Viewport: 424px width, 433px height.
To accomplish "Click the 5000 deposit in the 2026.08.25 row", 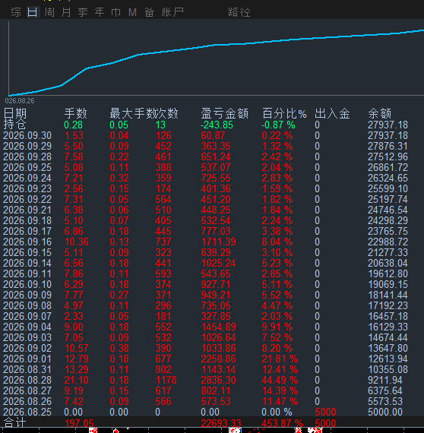I will click(x=325, y=412).
